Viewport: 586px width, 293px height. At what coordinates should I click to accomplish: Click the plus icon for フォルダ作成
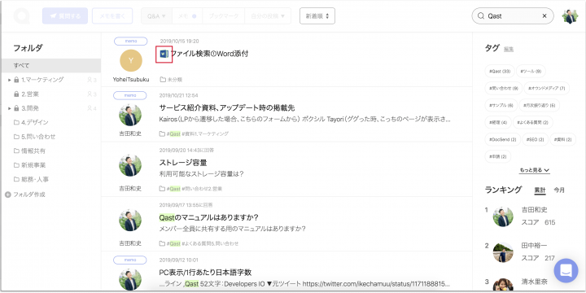(x=8, y=195)
